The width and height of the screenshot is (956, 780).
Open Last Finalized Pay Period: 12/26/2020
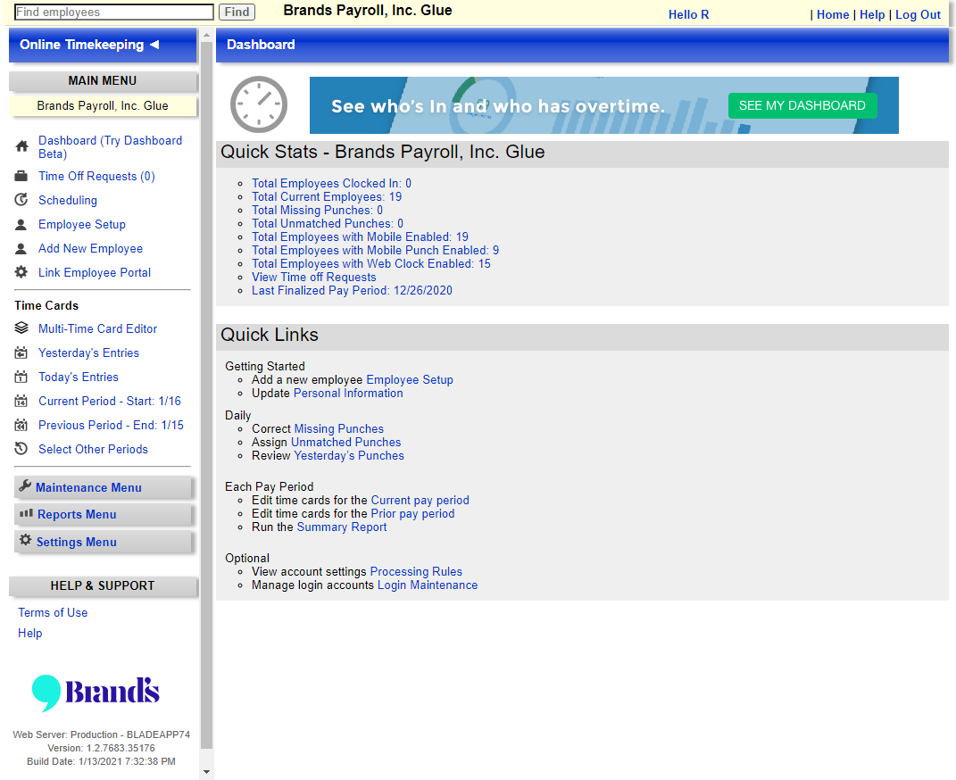pos(353,291)
